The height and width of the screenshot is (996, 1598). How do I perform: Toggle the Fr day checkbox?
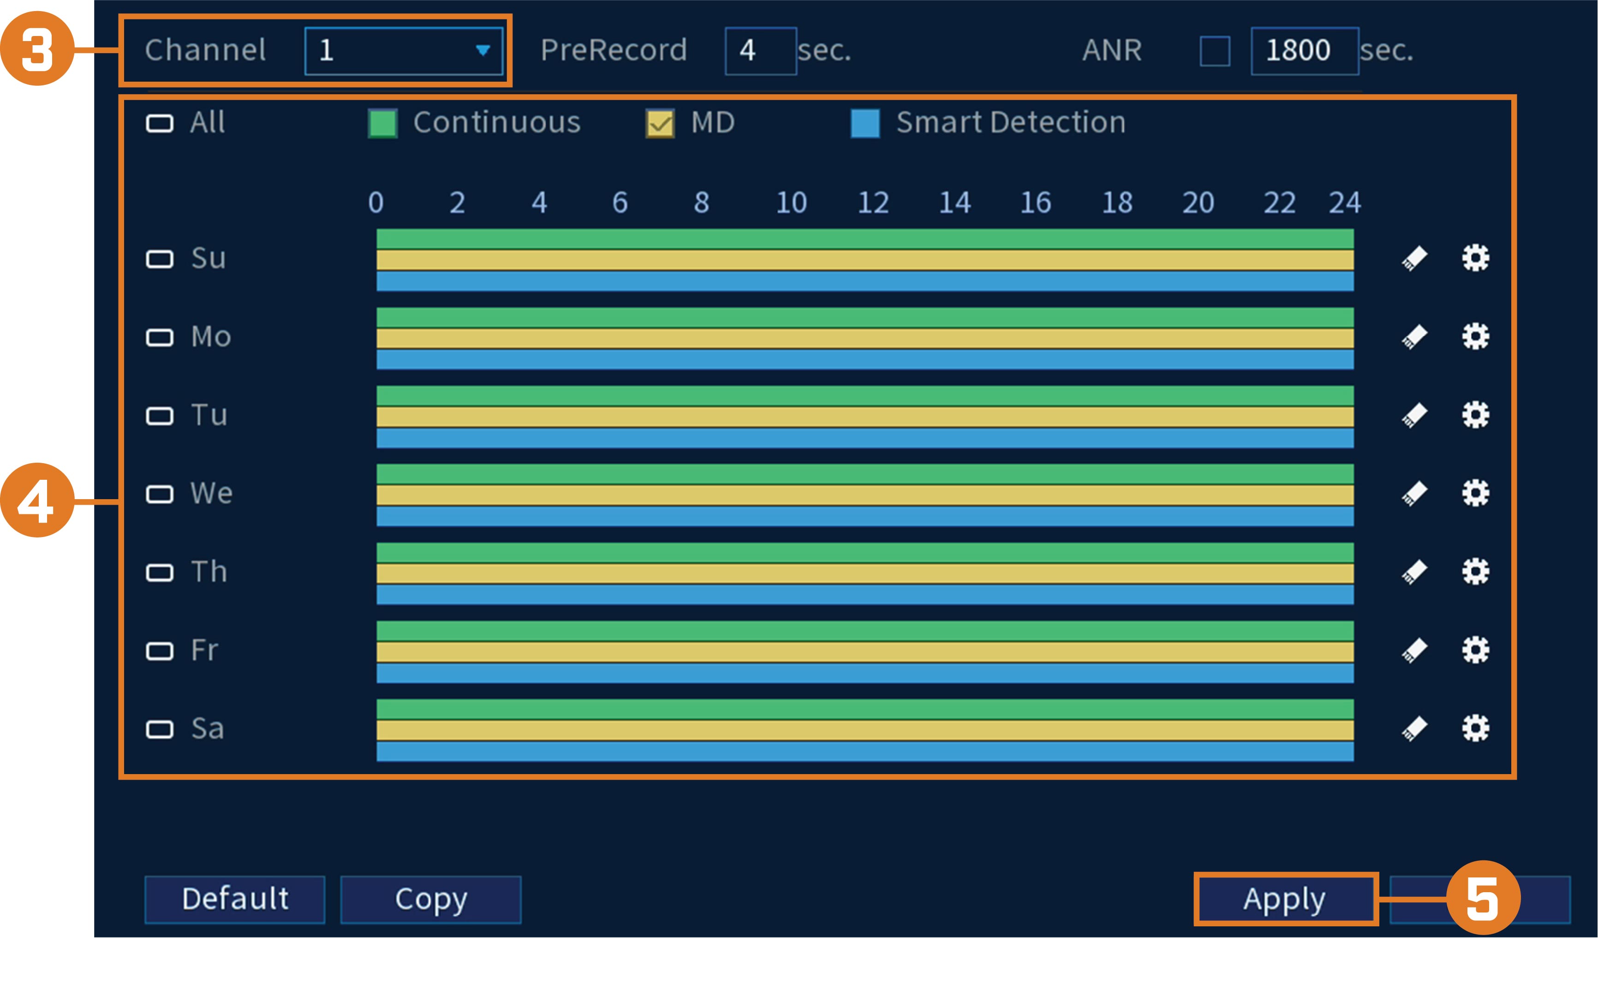click(x=160, y=651)
